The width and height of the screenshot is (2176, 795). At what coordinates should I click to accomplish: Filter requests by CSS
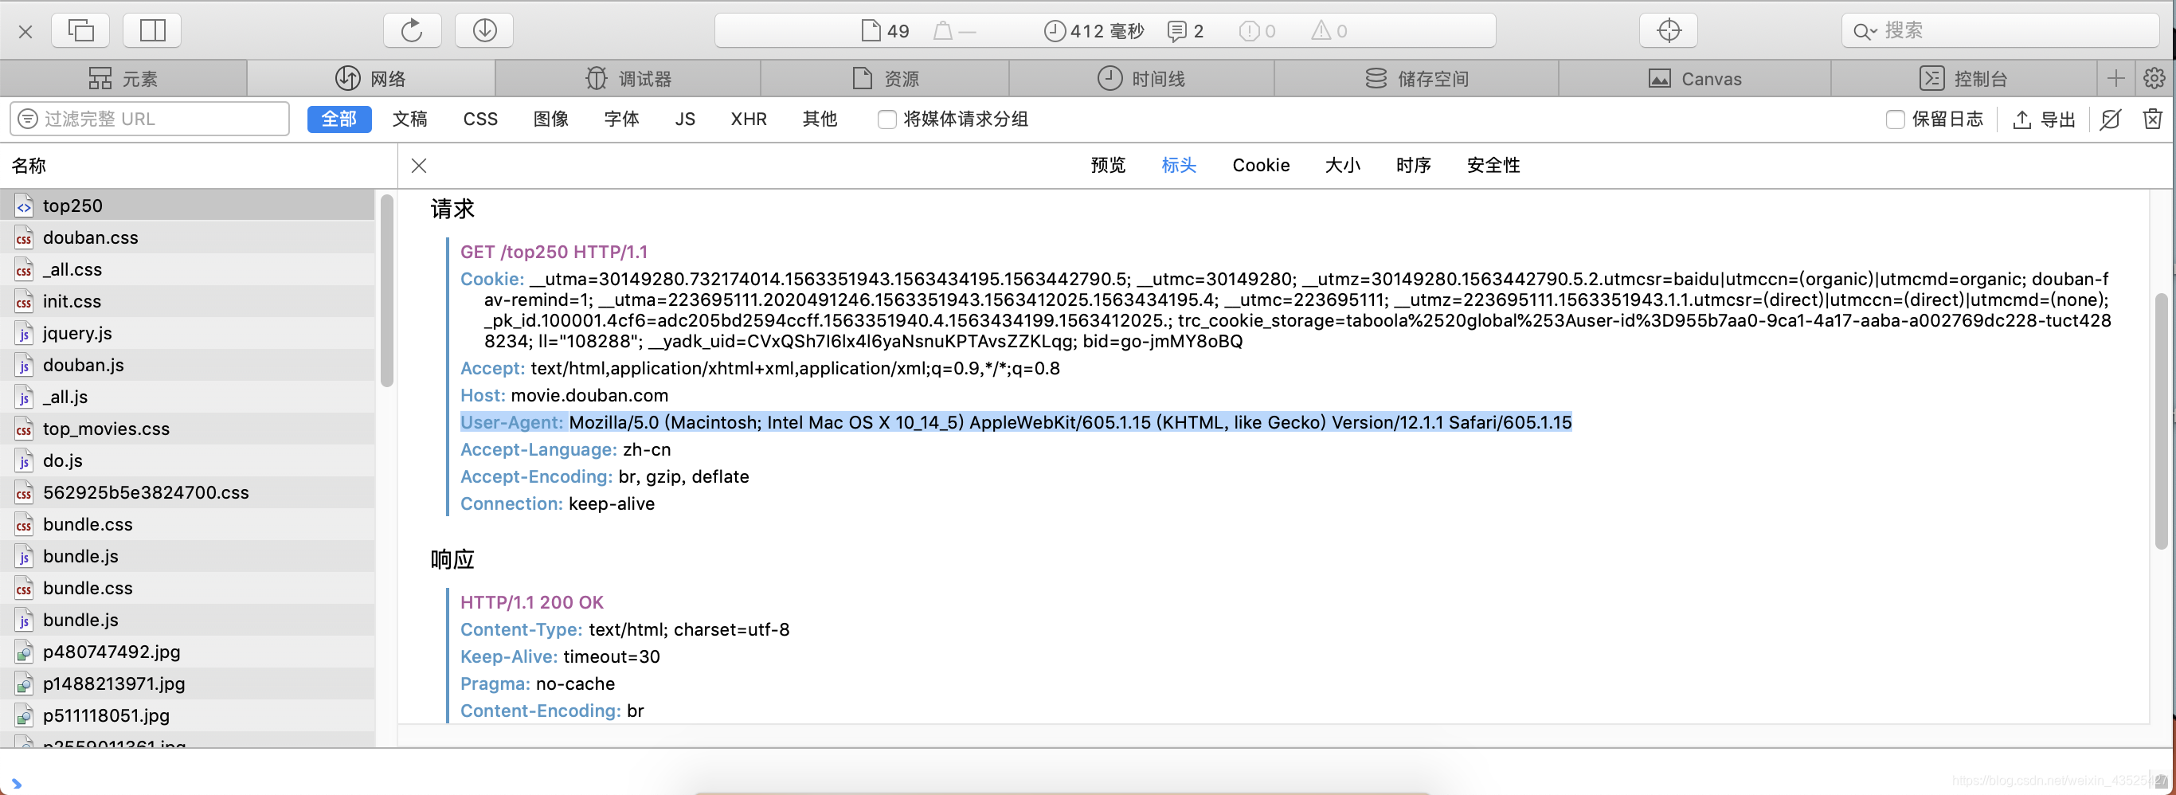[x=480, y=119]
